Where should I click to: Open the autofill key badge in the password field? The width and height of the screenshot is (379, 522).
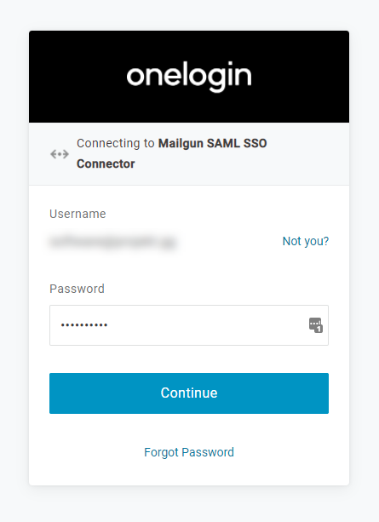(315, 325)
